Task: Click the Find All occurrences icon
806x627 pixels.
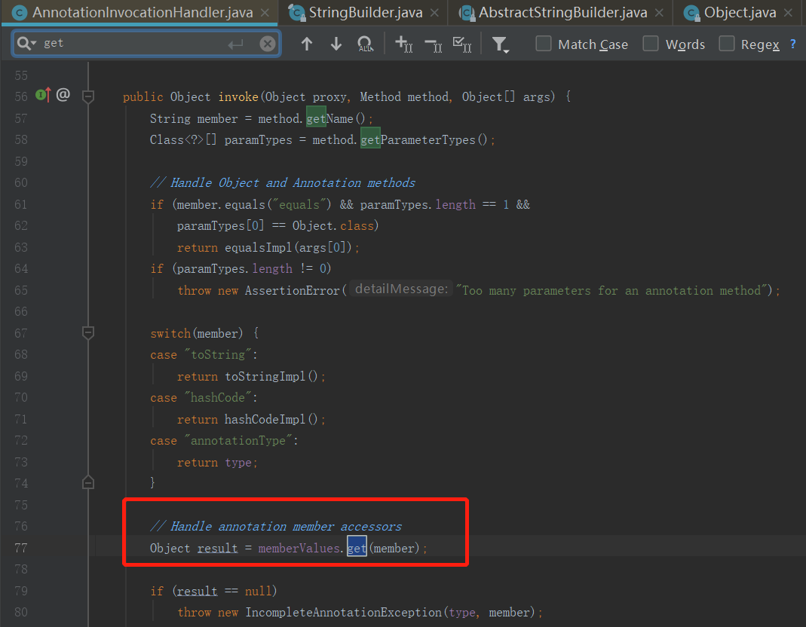Action: 365,44
